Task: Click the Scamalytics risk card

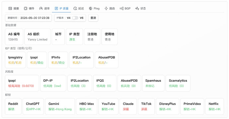Action: pyautogui.click(x=178, y=83)
